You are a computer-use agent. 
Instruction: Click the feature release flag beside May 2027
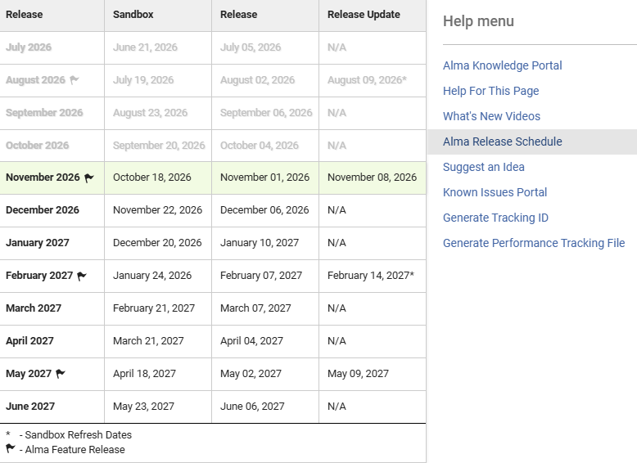click(61, 374)
